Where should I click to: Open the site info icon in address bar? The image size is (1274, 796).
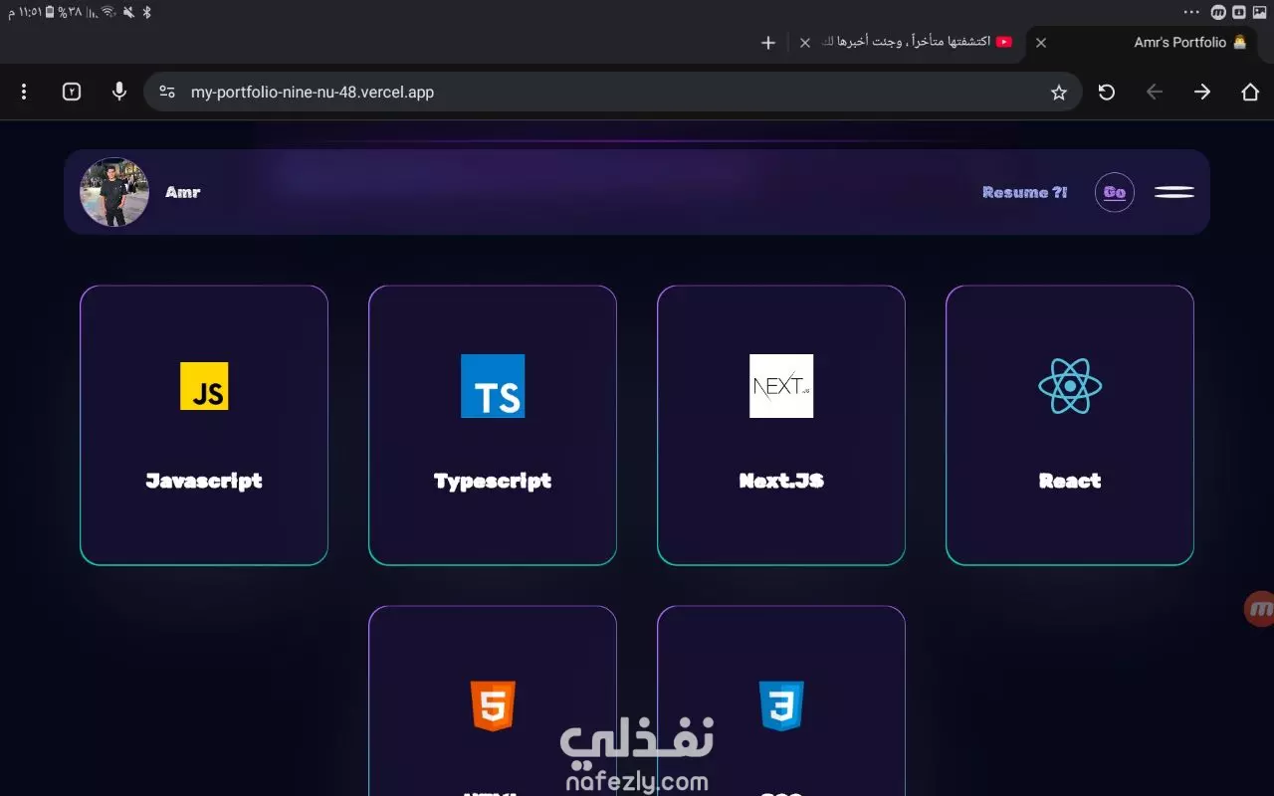pos(167,92)
